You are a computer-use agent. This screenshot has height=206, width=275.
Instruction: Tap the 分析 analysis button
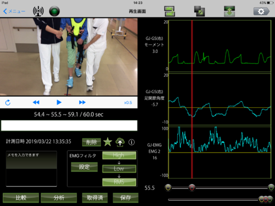tap(59, 198)
